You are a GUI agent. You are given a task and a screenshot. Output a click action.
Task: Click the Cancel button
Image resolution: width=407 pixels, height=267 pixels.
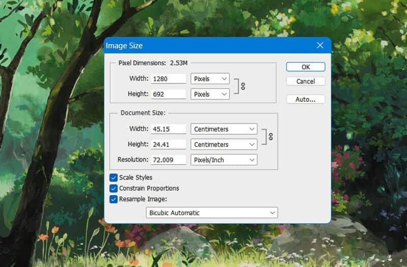305,81
